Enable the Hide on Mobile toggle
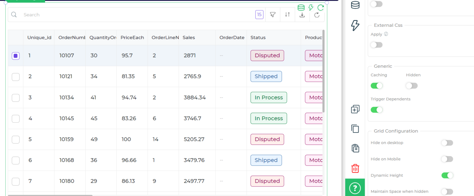The image size is (474, 196). pyautogui.click(x=447, y=159)
